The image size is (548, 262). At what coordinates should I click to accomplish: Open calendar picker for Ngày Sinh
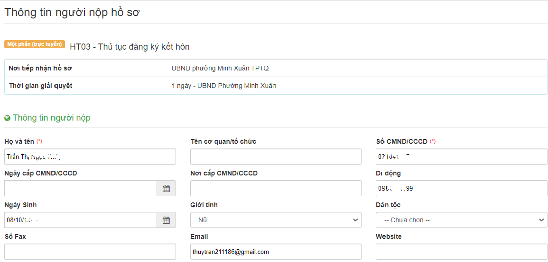click(166, 220)
